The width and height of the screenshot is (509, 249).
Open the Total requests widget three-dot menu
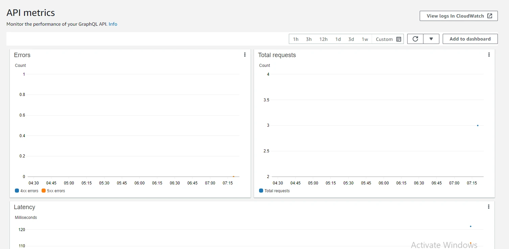point(489,55)
